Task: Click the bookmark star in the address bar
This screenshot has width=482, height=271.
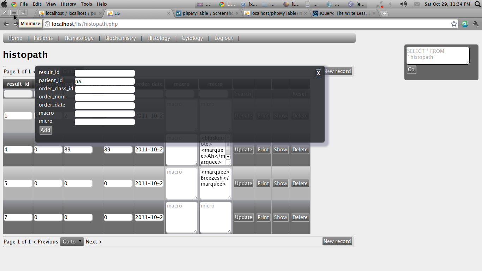Action: [x=454, y=23]
